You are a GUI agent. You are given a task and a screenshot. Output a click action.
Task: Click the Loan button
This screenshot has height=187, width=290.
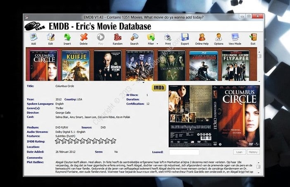click(239, 152)
